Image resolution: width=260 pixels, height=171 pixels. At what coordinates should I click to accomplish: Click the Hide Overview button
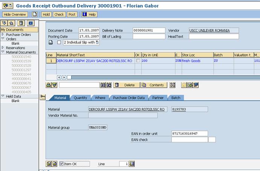15,14
